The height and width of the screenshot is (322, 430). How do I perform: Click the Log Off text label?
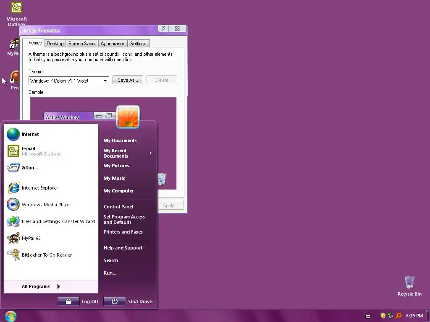(90, 301)
